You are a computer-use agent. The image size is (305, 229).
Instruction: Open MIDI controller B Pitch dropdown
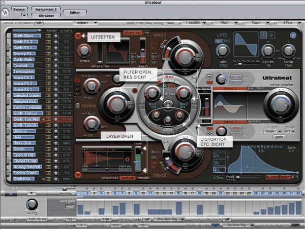pos(226,23)
